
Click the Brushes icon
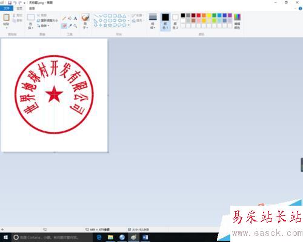tap(85, 18)
